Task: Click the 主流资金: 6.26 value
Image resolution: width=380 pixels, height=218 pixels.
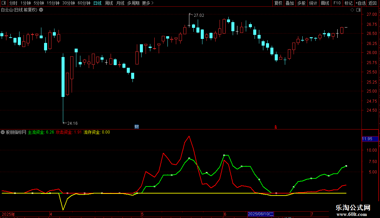Action: 41,132
